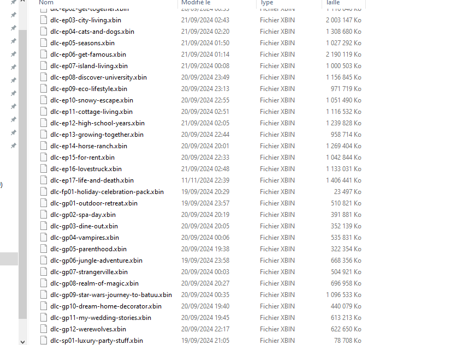Click the file icon of dlc-gp10-dream-home-decorator.xbin
Screen dimensions: 451x345
pyautogui.click(x=44, y=306)
